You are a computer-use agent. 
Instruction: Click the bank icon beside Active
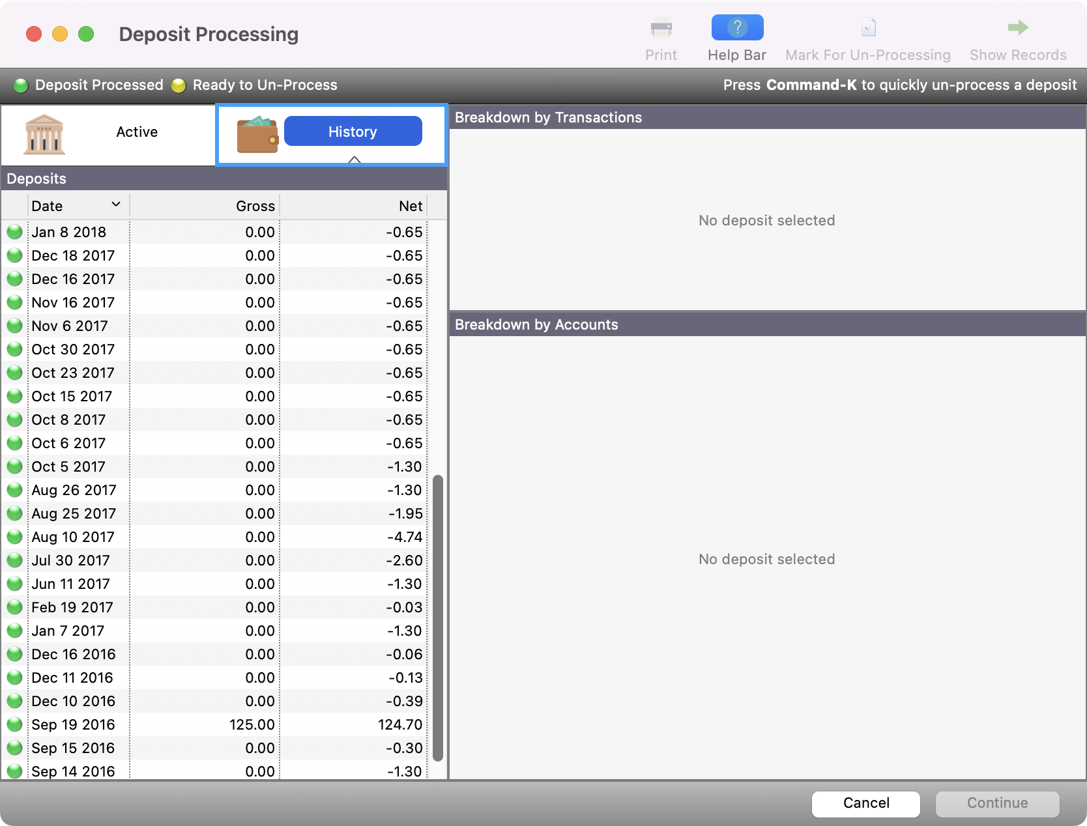point(44,134)
